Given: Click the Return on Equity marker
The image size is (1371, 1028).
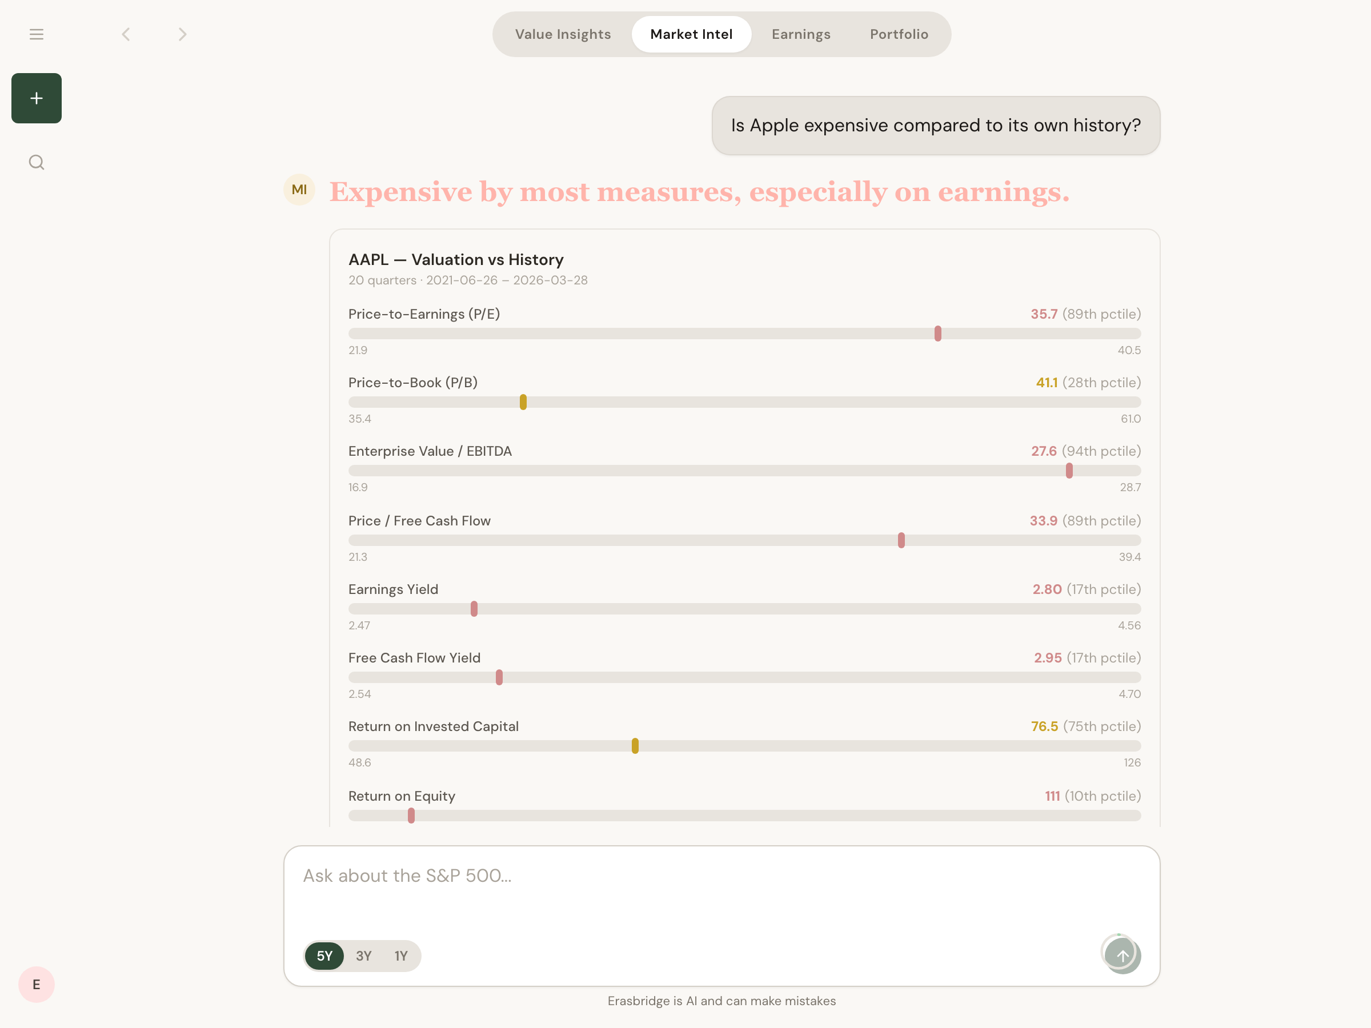Looking at the screenshot, I should [x=411, y=816].
